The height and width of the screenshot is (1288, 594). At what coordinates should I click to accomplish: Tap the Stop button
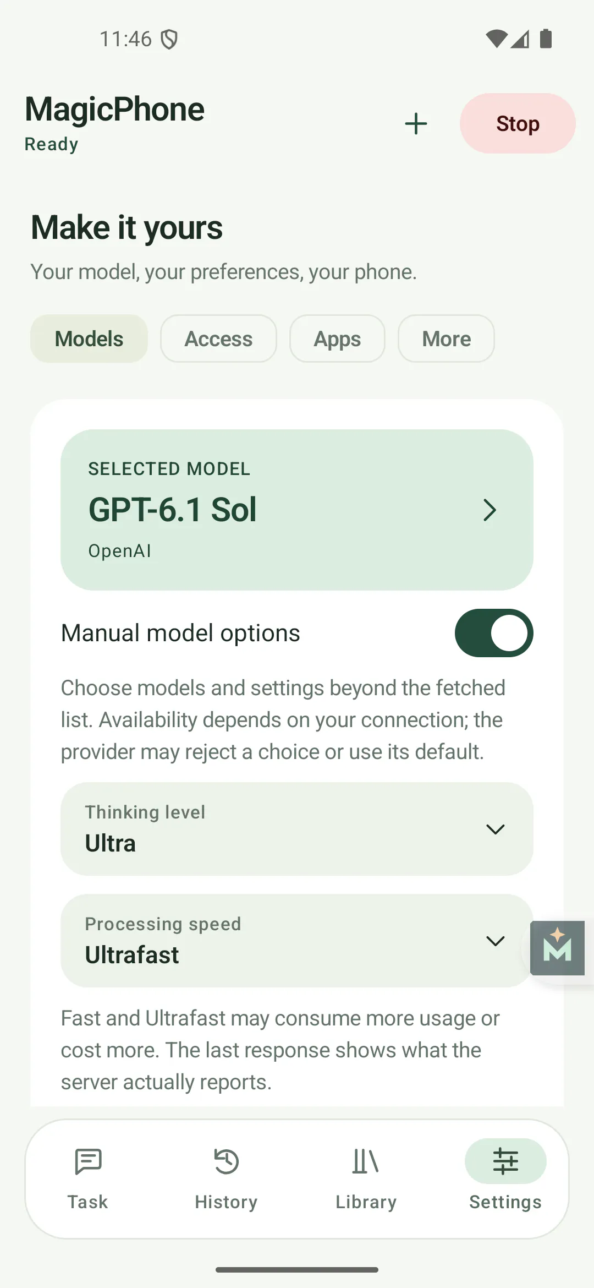(518, 123)
